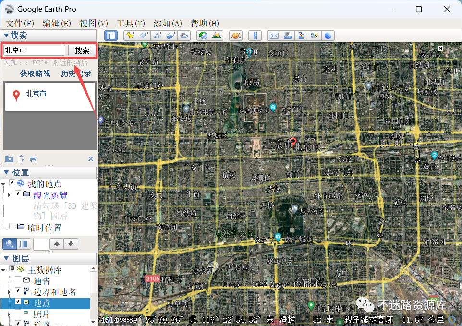
Task: Select the ruler tool
Action: (255, 36)
